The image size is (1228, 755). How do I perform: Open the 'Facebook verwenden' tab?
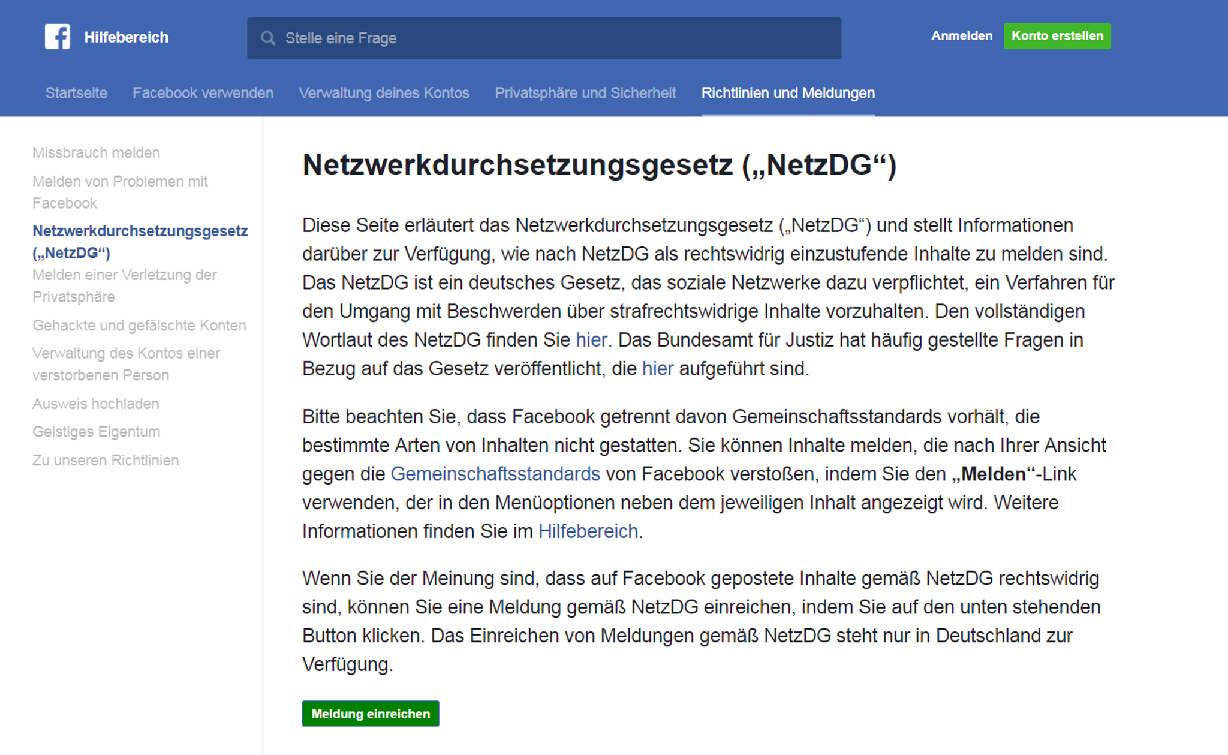(x=203, y=93)
